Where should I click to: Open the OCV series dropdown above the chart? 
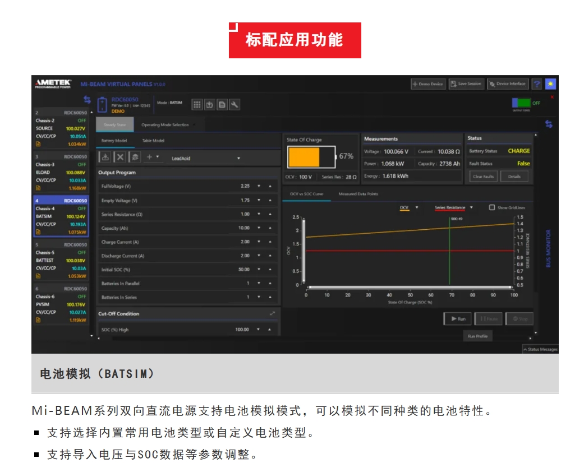(x=417, y=207)
